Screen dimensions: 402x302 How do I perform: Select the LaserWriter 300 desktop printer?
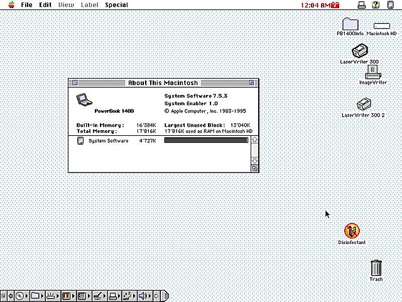pos(360,50)
